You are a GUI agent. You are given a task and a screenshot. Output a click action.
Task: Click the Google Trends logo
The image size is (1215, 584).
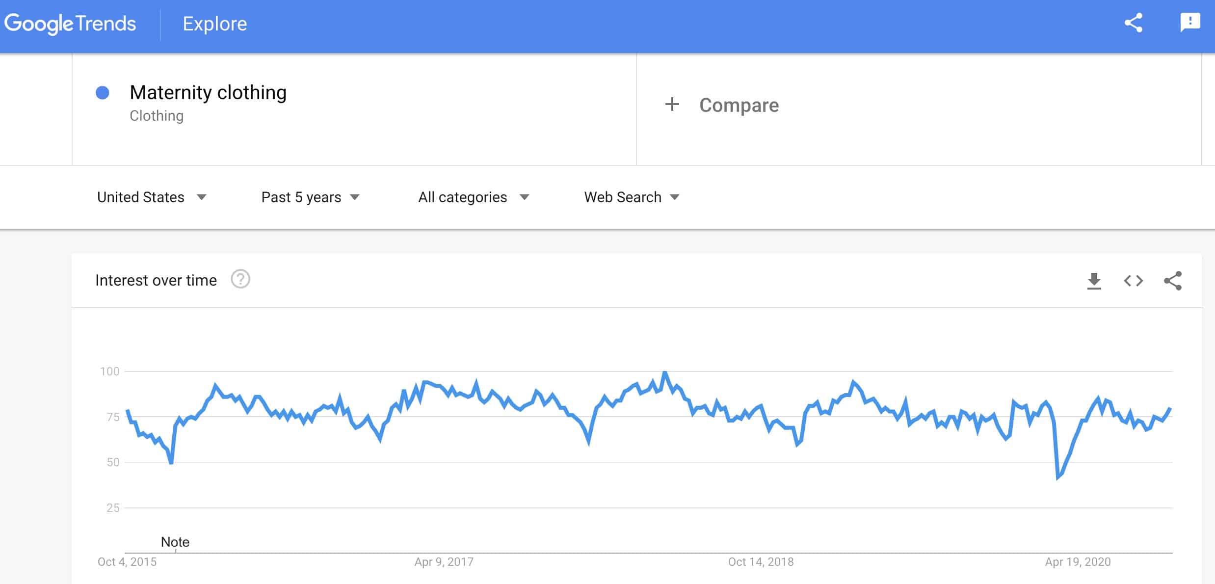point(70,24)
